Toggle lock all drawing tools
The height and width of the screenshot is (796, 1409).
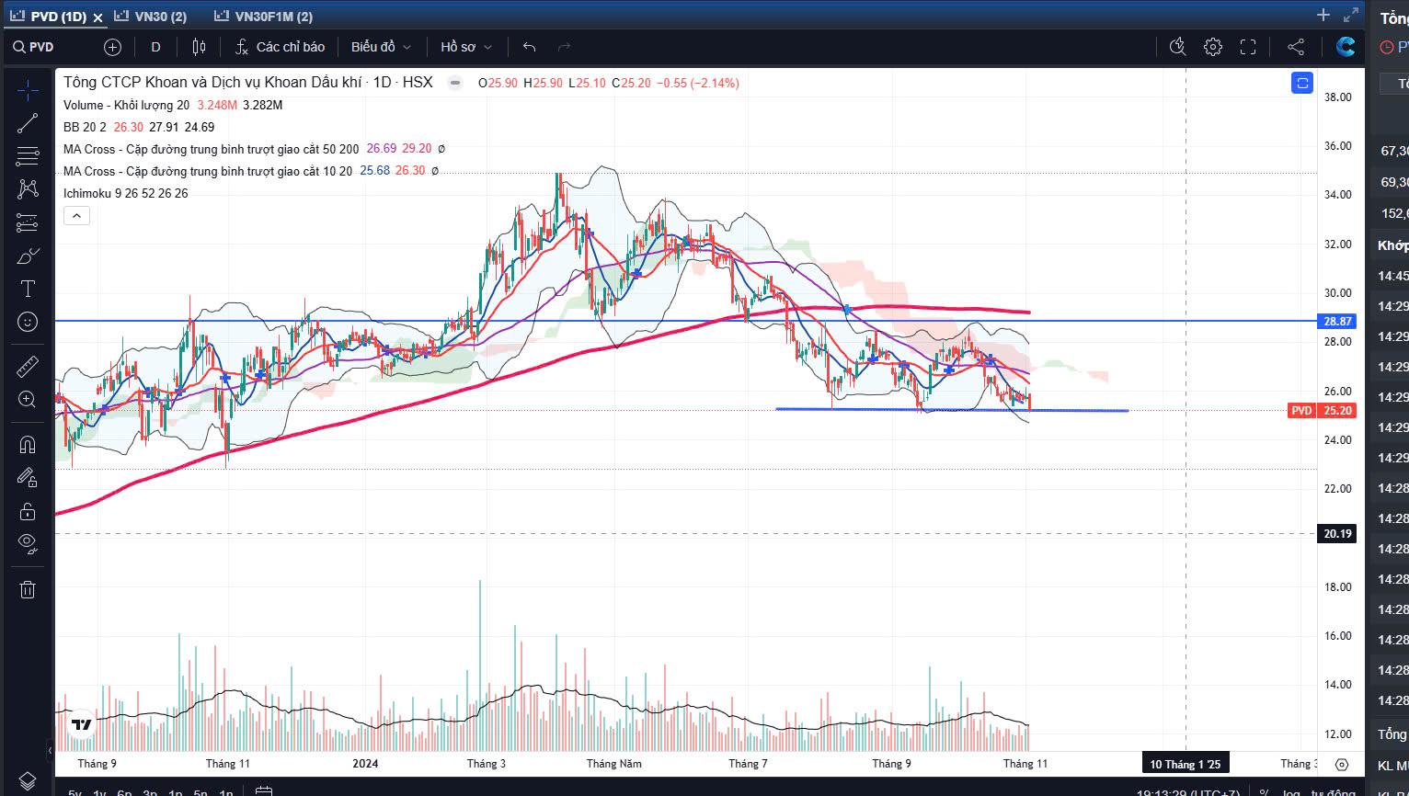(x=28, y=511)
